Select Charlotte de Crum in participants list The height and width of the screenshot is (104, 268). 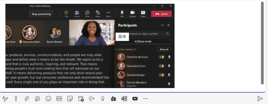[144, 57]
